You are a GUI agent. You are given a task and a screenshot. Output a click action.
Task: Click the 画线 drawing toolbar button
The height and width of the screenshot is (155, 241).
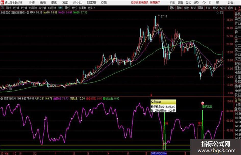[201, 8]
